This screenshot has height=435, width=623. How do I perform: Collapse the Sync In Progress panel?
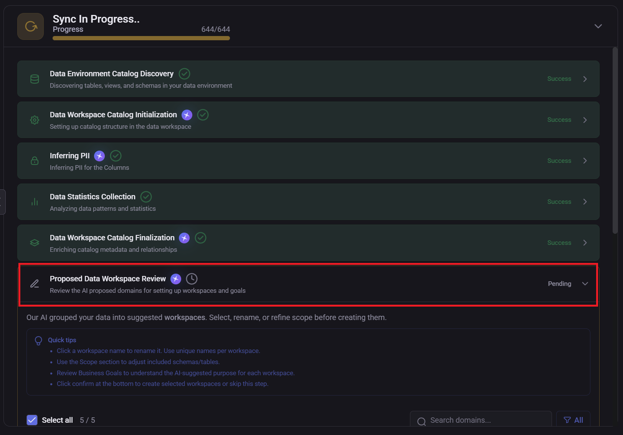point(598,26)
